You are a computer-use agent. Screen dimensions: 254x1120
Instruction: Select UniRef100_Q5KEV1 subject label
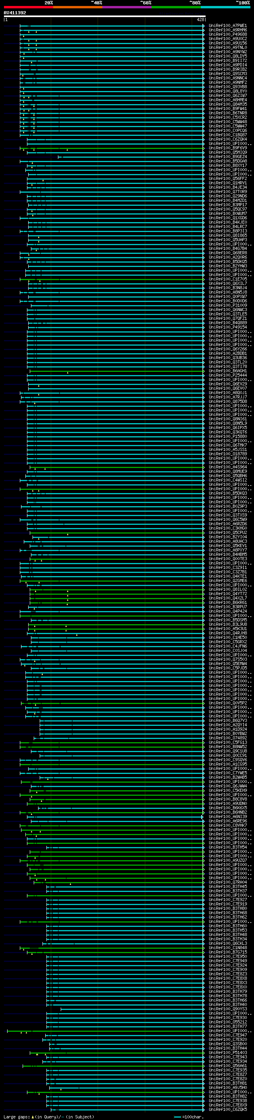tap(227, 545)
